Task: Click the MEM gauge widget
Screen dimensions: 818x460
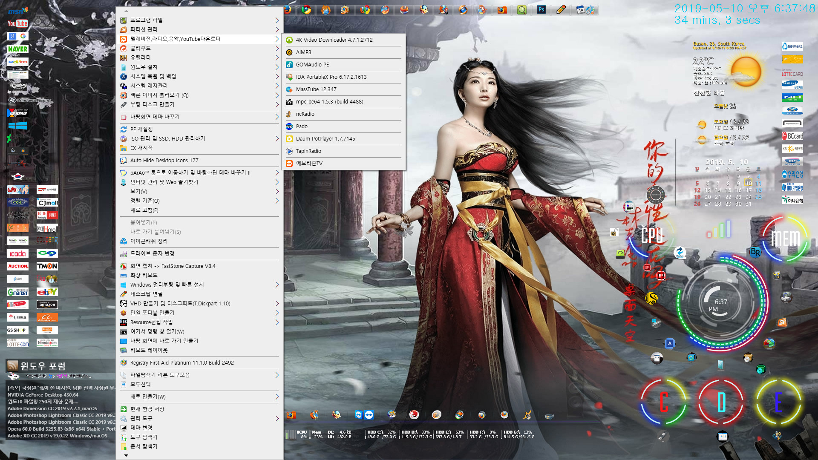Action: 786,239
